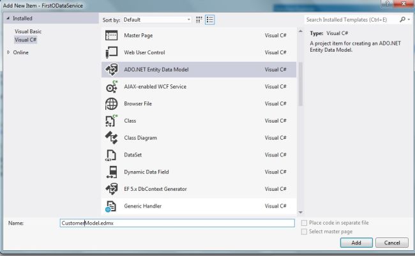The image size is (415, 256).
Task: Select the Class Diagram text
Action: [x=140, y=138]
